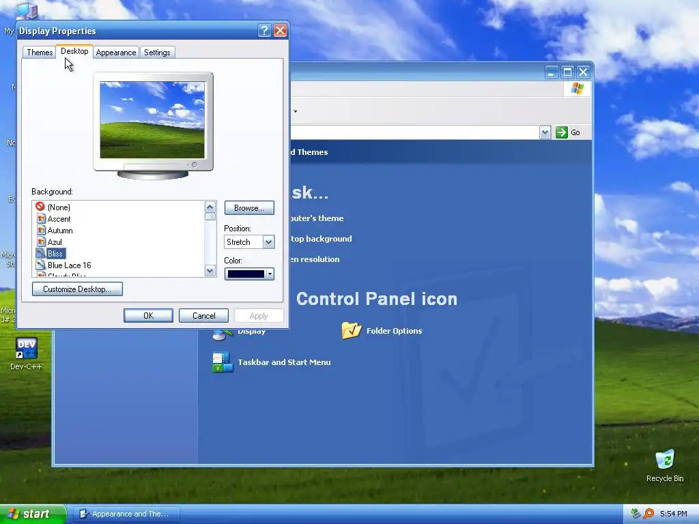Select Bliss background

coord(55,254)
